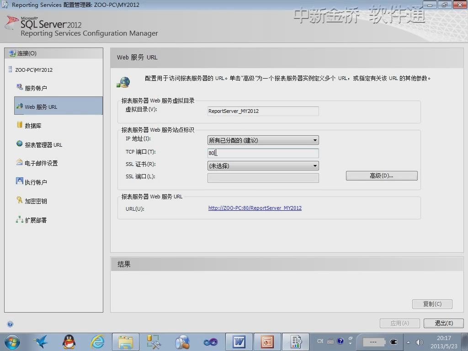Click the Advanced (高级(D)...) button
Screen dimensions: 468x351
click(x=382, y=176)
